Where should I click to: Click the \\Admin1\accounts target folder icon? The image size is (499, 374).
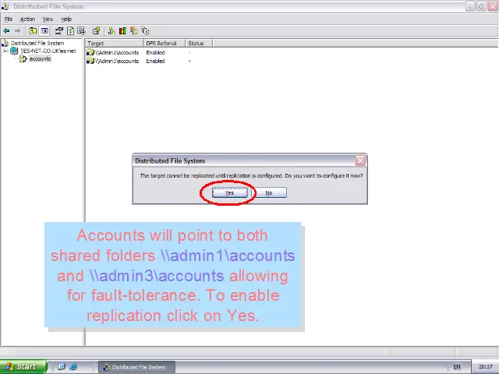click(x=90, y=52)
